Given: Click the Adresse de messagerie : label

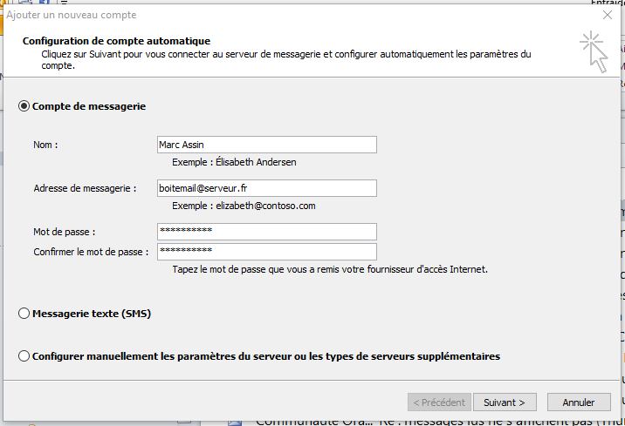Looking at the screenshot, I should (x=85, y=188).
